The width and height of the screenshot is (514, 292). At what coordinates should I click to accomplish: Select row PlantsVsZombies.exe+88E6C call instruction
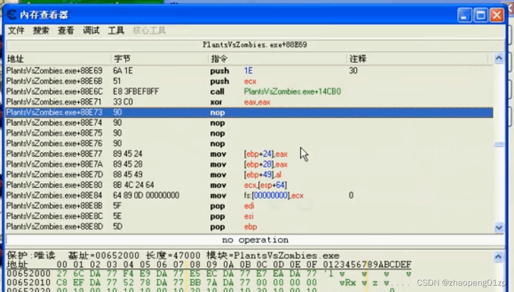coord(249,92)
